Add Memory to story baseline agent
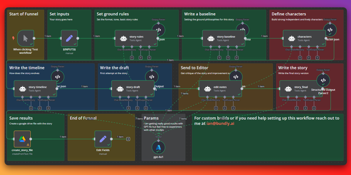This screenshot has height=175, width=351. tap(219, 57)
